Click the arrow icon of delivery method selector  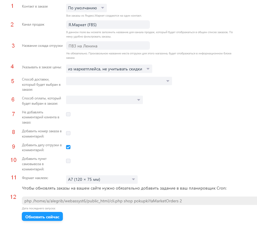pyautogui.click(x=168, y=81)
